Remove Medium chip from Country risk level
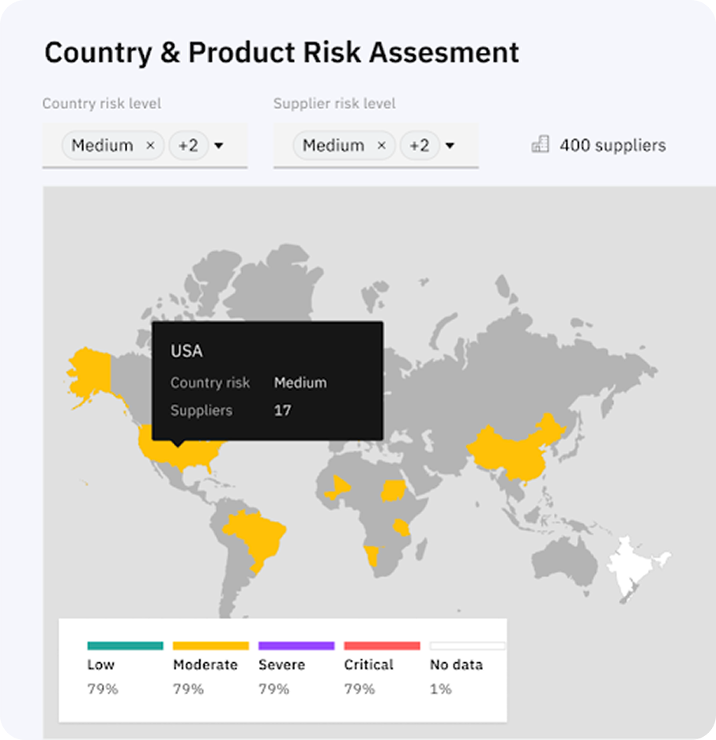 (150, 145)
